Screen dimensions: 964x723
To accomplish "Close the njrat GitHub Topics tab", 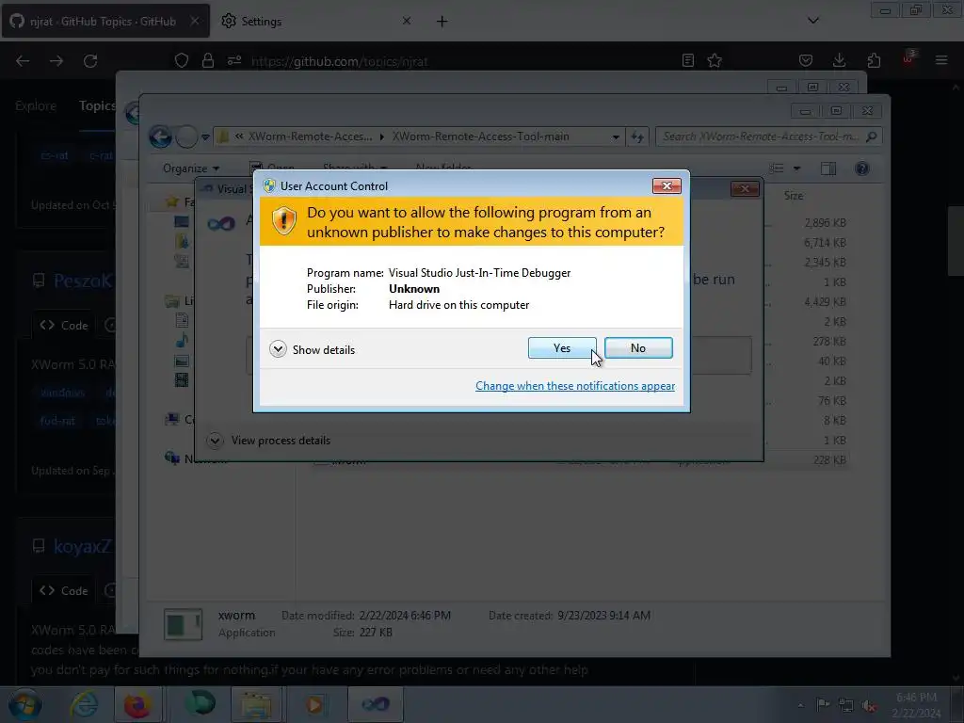I will [x=194, y=21].
